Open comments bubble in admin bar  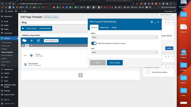pos(17,11)
